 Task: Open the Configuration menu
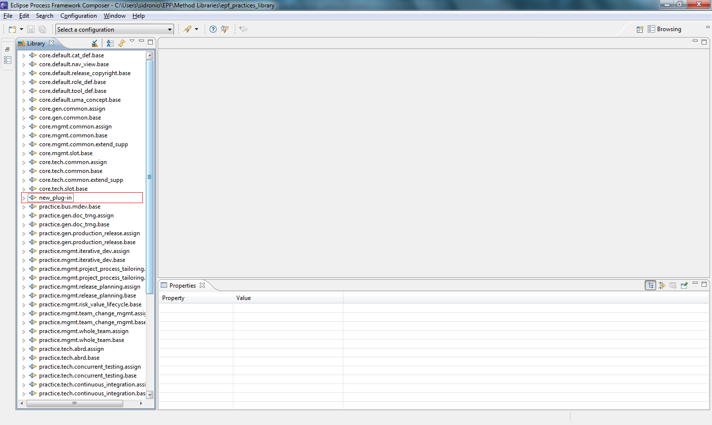click(79, 16)
